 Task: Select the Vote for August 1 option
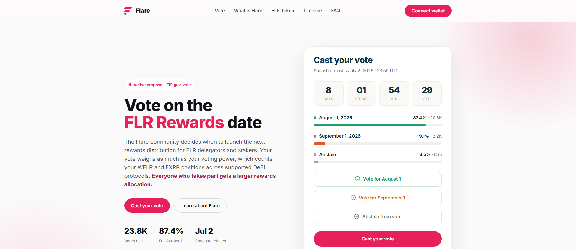[378, 179]
